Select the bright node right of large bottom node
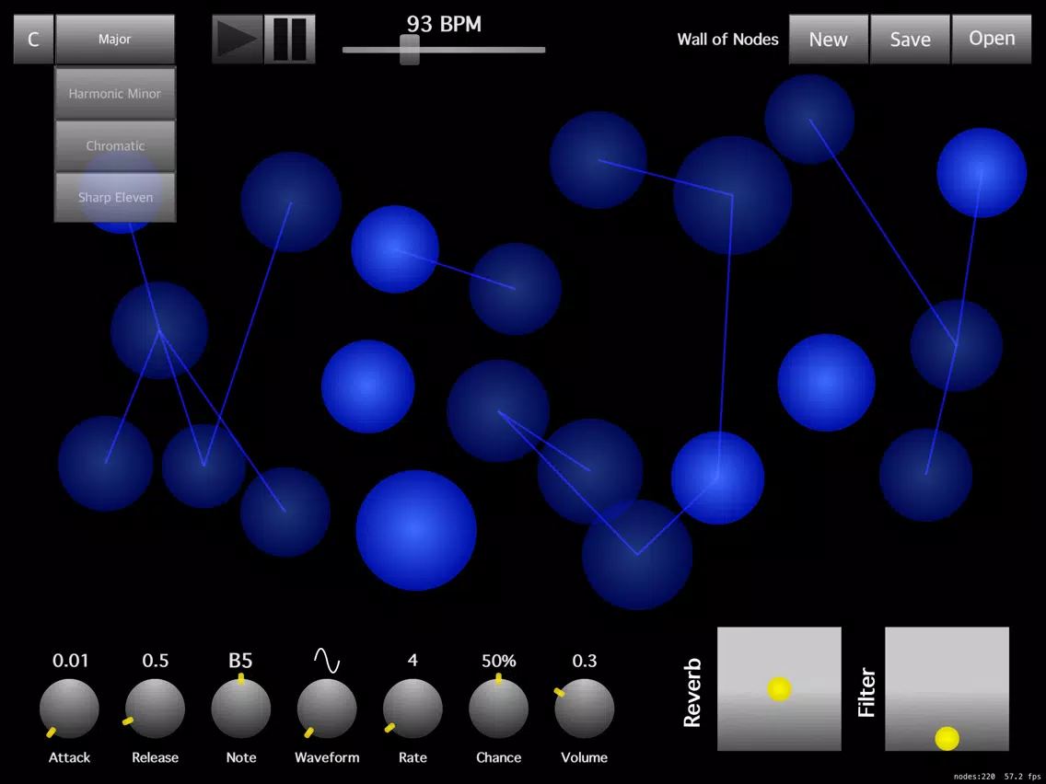This screenshot has height=784, width=1046. pos(718,478)
